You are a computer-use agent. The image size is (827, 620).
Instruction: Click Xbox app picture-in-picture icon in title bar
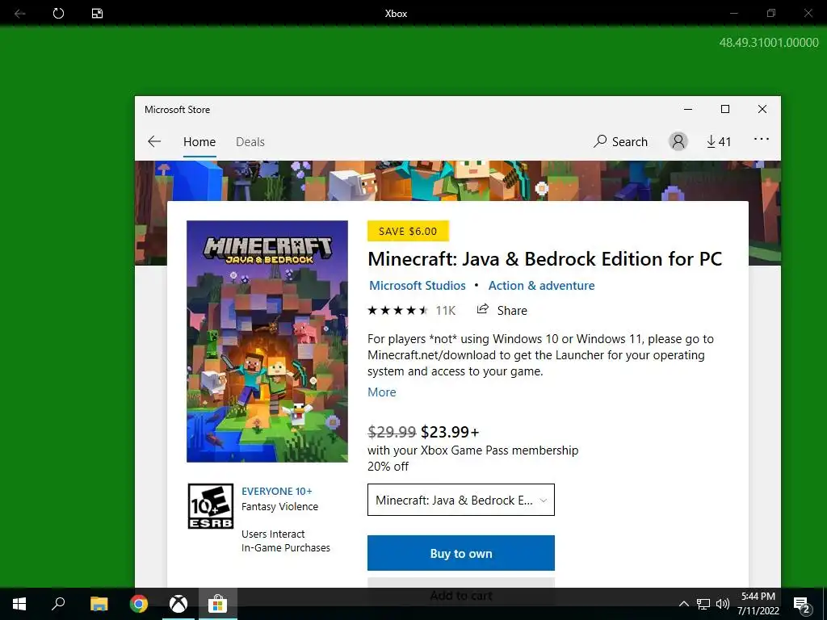click(97, 13)
